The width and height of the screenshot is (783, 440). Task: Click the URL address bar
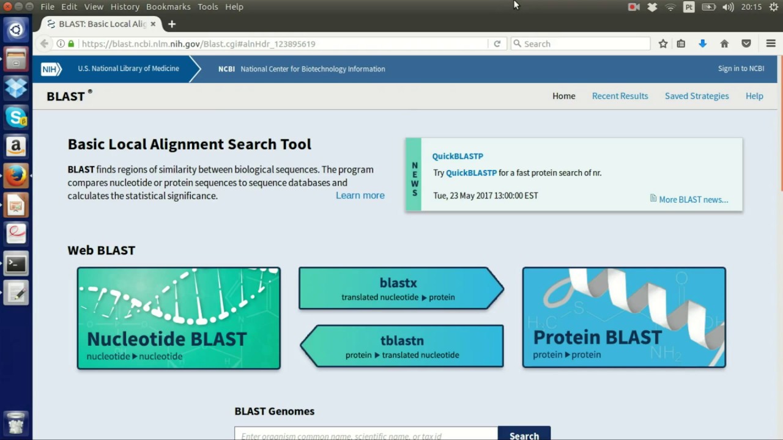281,44
